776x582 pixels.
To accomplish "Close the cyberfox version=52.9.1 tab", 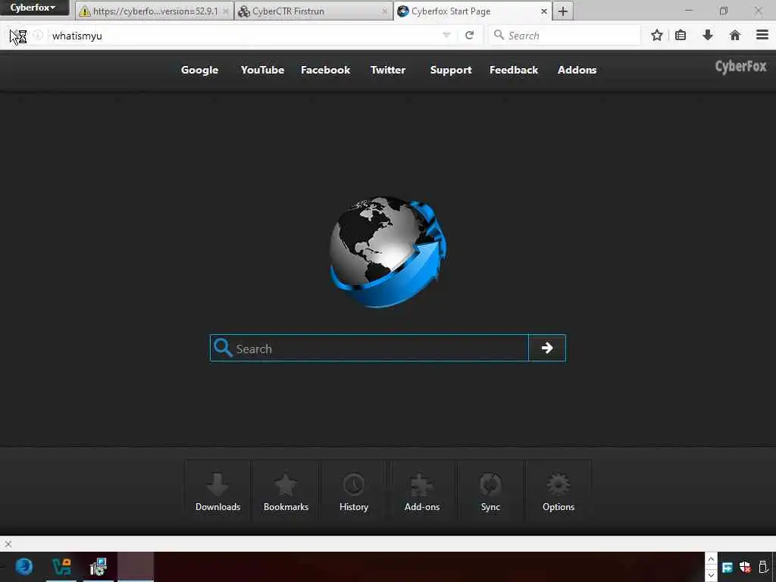I will 225,11.
